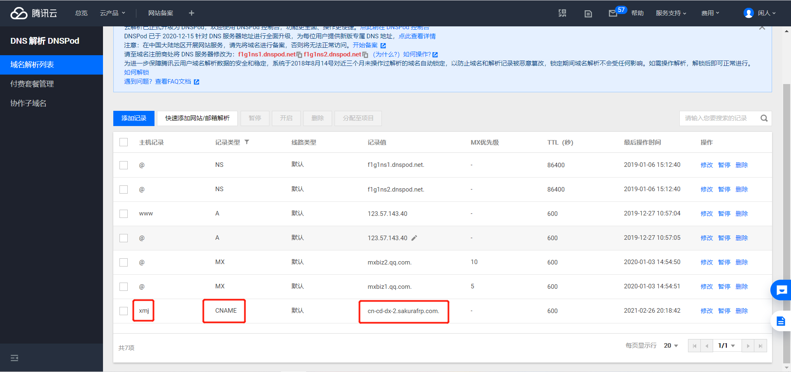This screenshot has width=791, height=372.
Task: Go to the first page of records
Action: click(x=695, y=346)
